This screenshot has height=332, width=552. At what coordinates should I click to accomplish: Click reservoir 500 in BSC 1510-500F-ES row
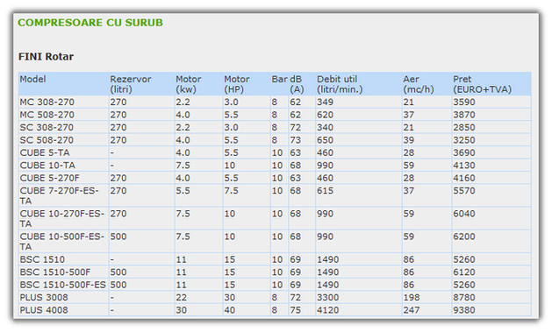(x=118, y=285)
